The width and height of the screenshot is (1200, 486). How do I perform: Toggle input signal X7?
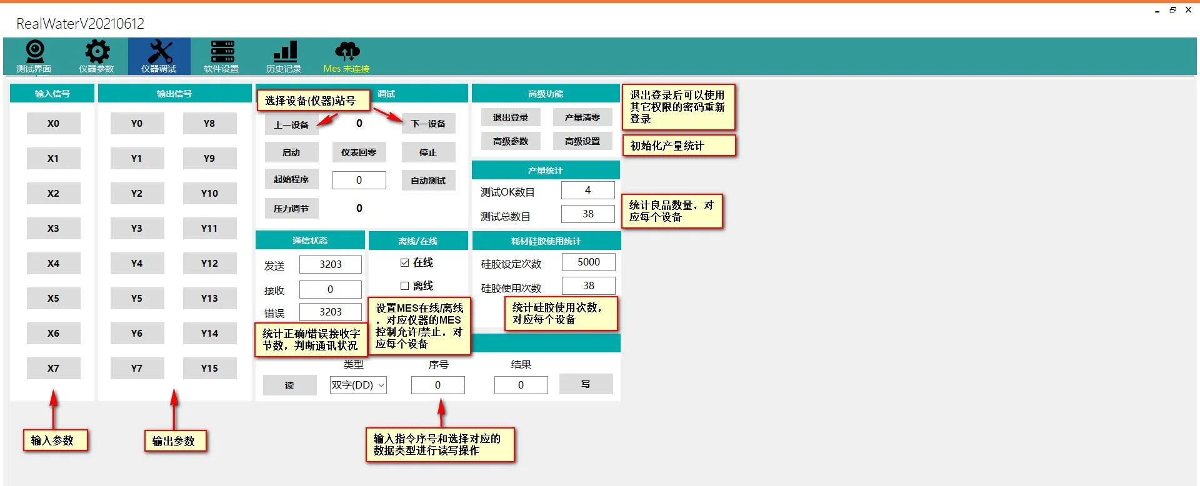[54, 369]
